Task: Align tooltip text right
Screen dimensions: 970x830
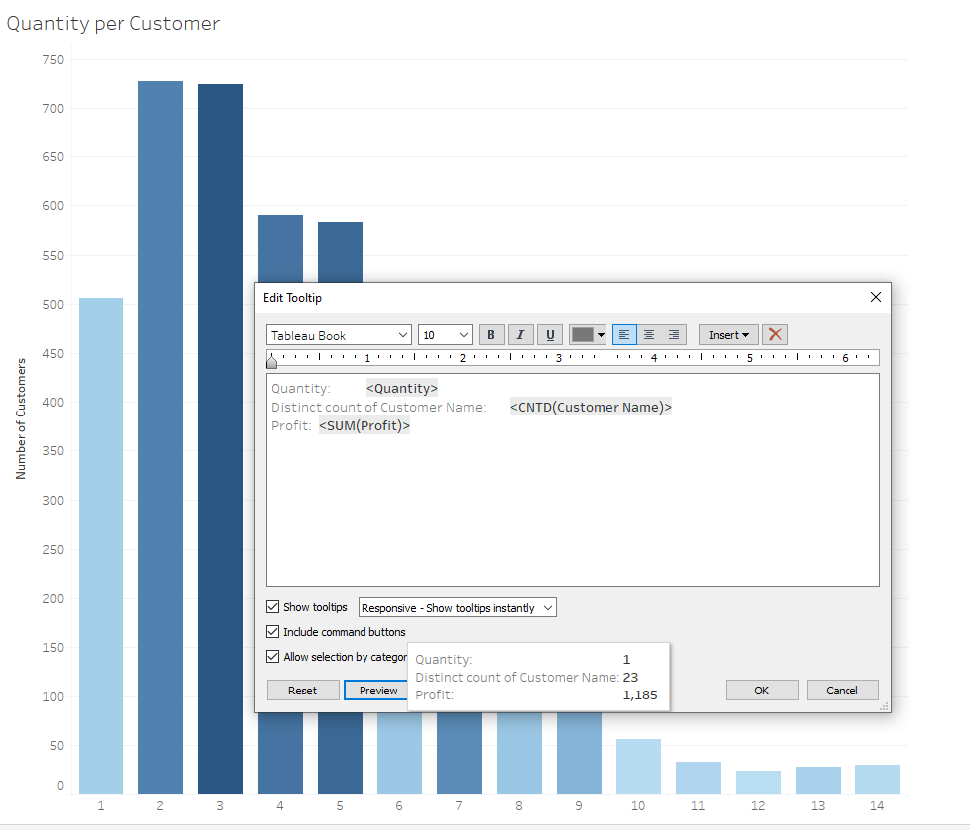Action: click(x=673, y=334)
